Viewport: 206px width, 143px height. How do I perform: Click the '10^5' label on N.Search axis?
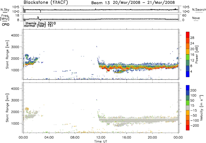(x=186, y=7)
